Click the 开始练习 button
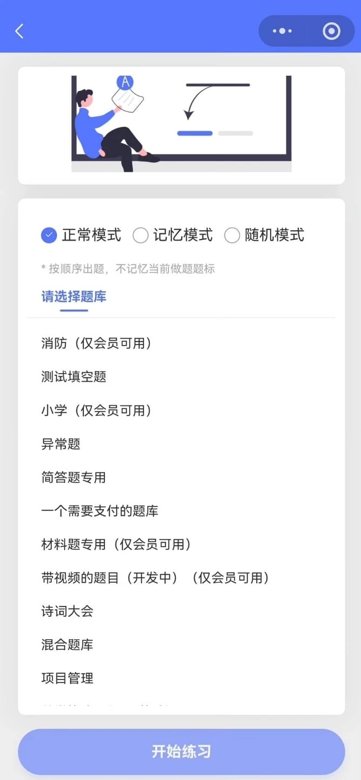This screenshot has height=780, width=361. pos(181,751)
